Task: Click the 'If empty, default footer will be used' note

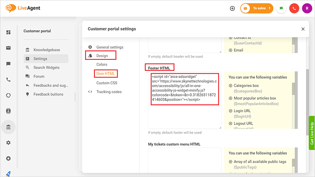Action: [x=175, y=132]
